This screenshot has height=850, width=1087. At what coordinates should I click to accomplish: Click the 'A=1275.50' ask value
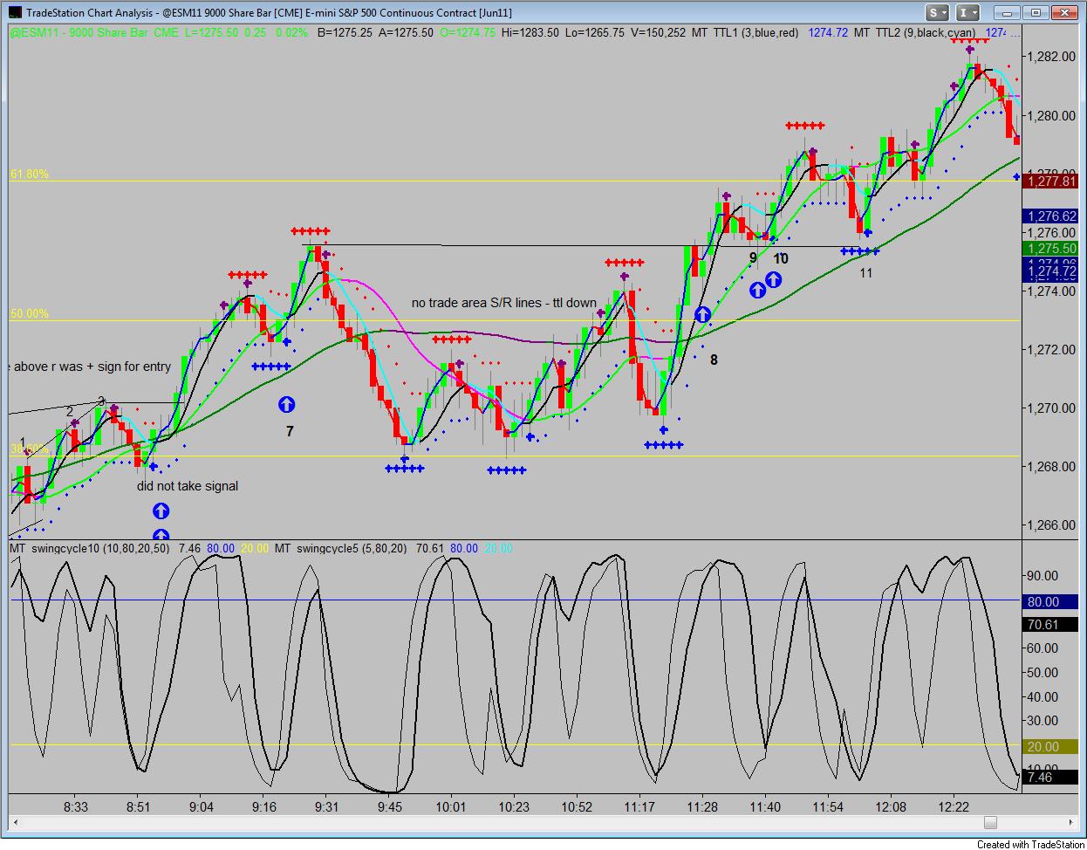click(x=406, y=32)
